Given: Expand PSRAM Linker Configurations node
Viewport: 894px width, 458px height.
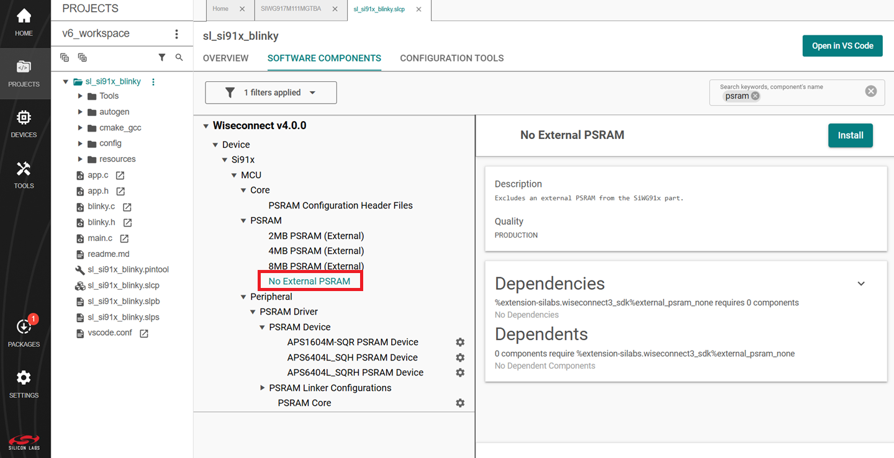Looking at the screenshot, I should [263, 388].
